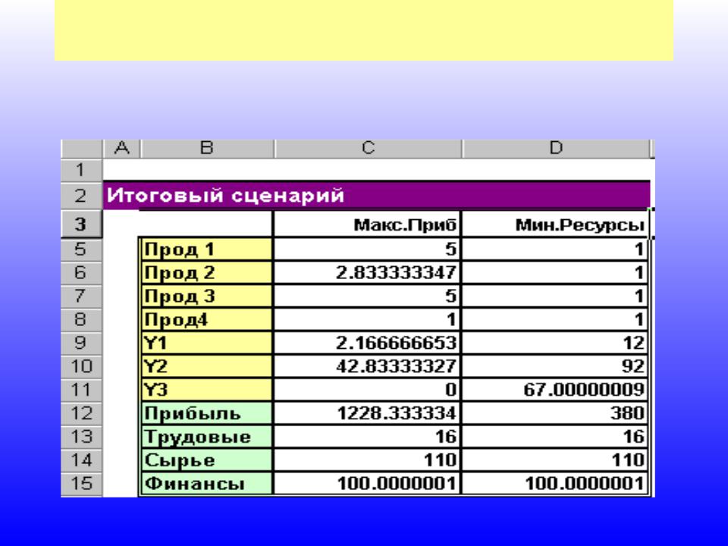
Task: Click the 'Макс.Приб' header cell
Action: pos(368,224)
